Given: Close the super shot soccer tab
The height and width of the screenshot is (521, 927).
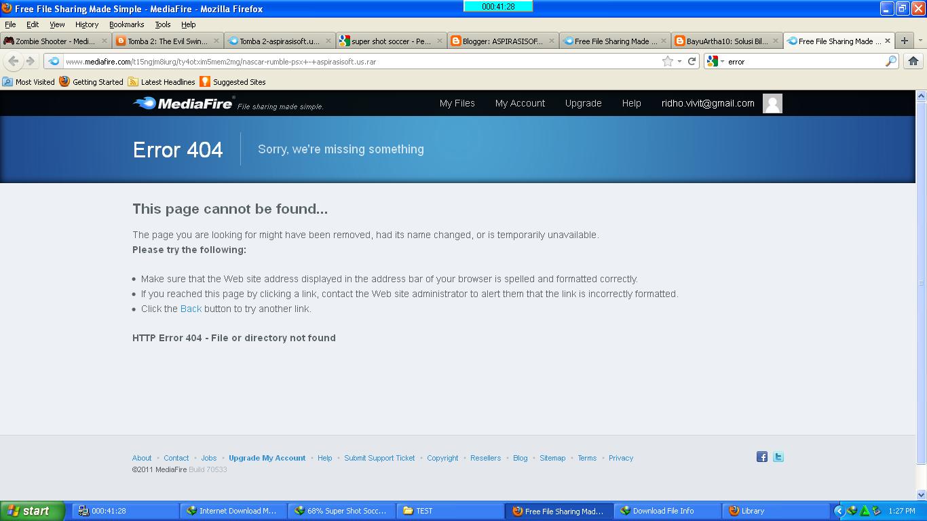Looking at the screenshot, I should pos(440,41).
